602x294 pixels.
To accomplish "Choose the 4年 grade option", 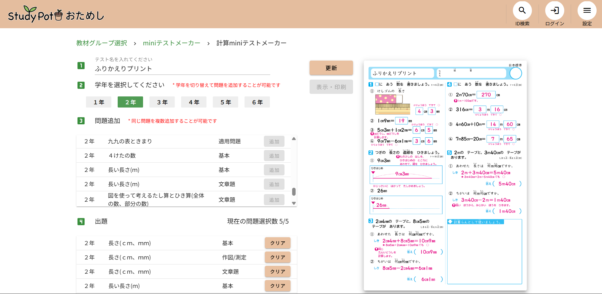I will tap(194, 102).
